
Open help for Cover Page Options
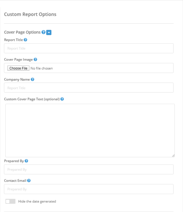43,32
